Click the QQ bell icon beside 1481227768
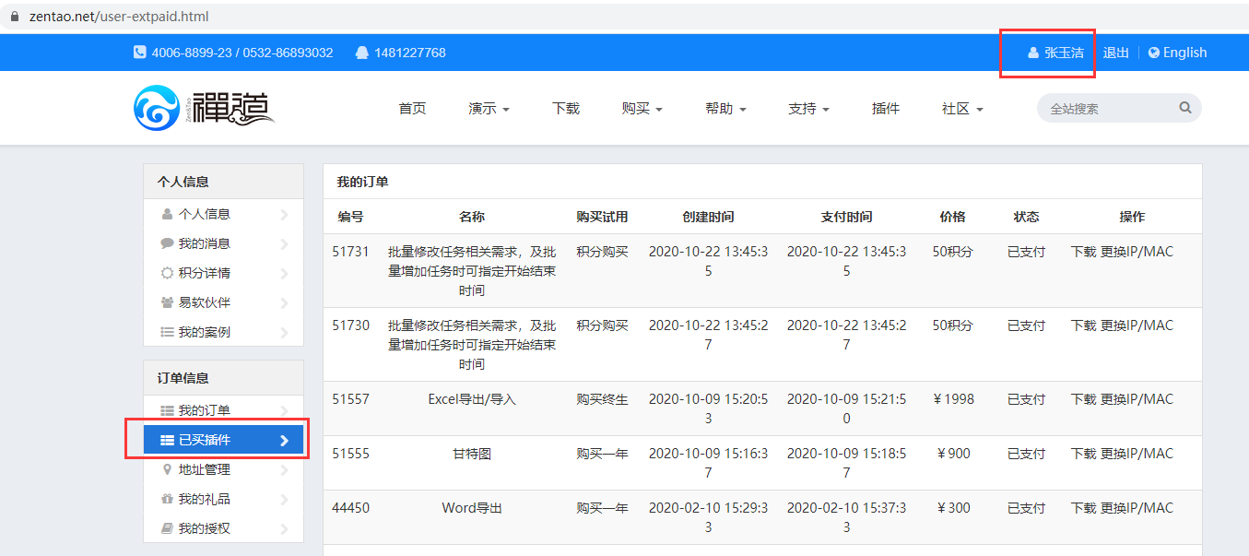Image resolution: width=1249 pixels, height=556 pixels. point(362,53)
